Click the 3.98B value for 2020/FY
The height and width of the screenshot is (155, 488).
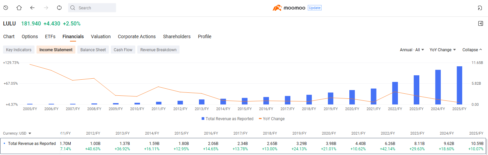[x=330, y=144]
